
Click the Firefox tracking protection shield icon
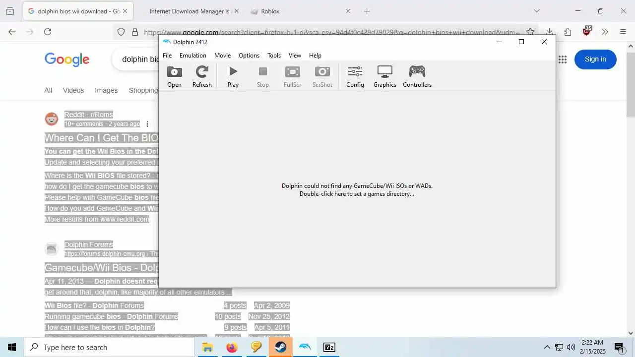pos(121,32)
